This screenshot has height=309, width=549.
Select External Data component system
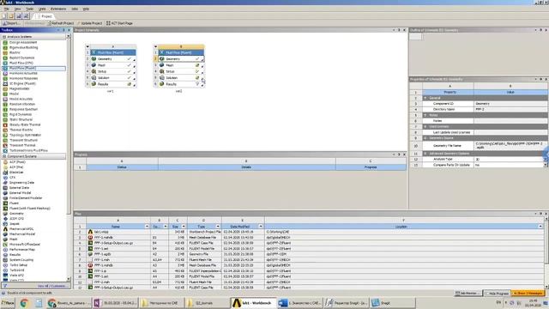[x=19, y=188]
